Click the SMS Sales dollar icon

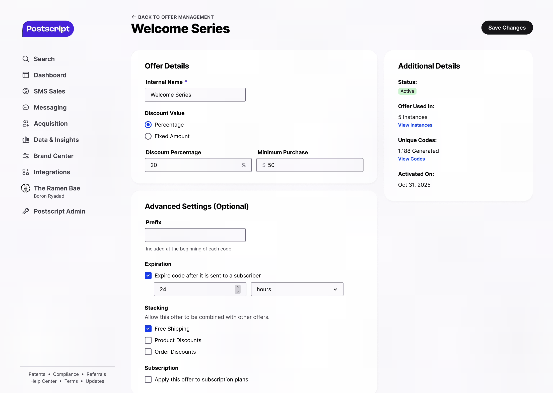(26, 91)
